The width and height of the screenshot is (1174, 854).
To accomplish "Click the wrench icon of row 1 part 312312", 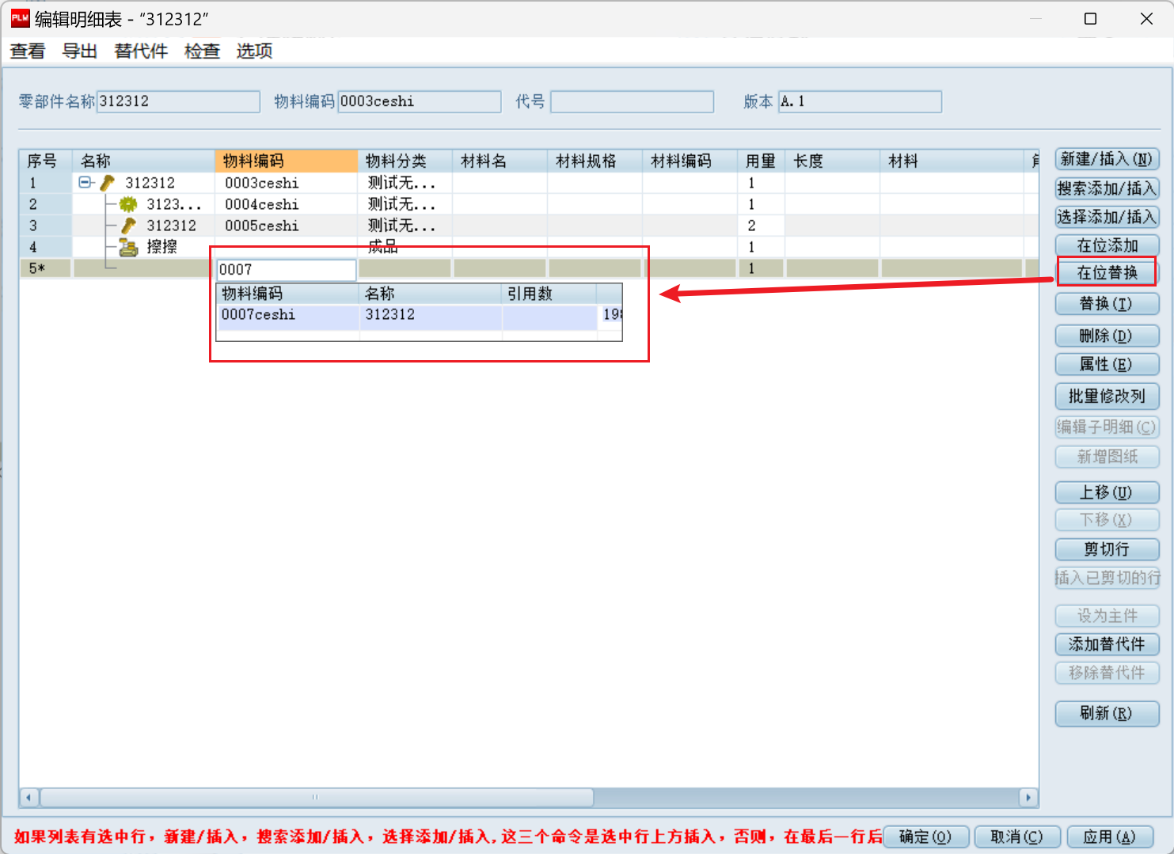I will pos(108,183).
